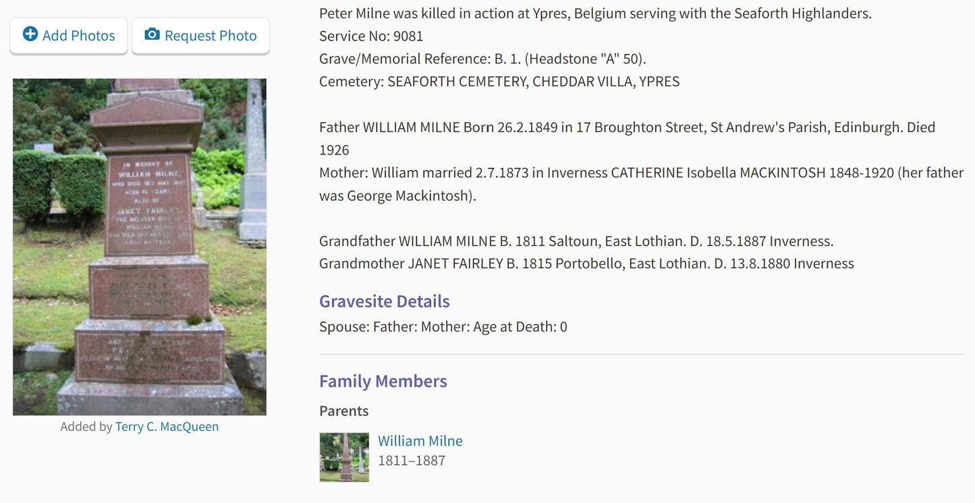Viewport: 975px width, 503px height.
Task: Click the Gravesite Details heading
Action: pyautogui.click(x=385, y=301)
